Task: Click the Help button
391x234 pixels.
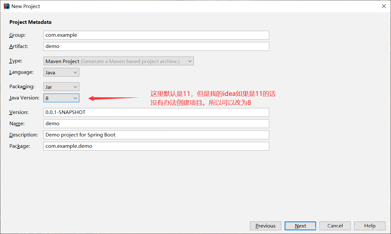Action: pos(370,226)
